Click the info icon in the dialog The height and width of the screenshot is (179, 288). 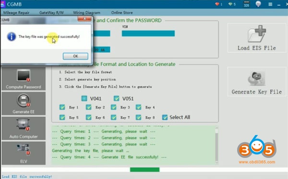(x=12, y=37)
